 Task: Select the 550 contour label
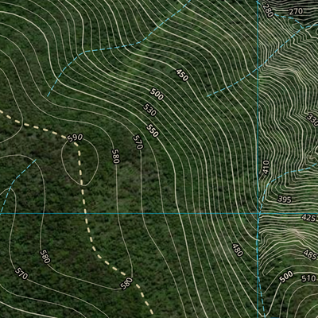(153, 131)
